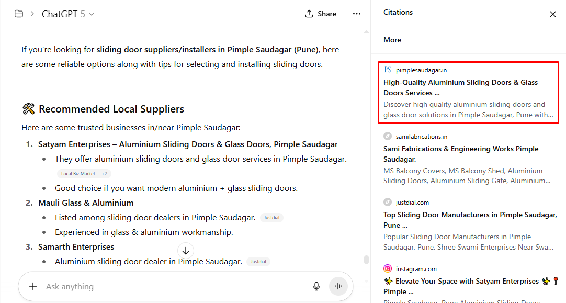Click the Justdial chip beside Samarth Enterprises
The image size is (566, 303).
258,262
